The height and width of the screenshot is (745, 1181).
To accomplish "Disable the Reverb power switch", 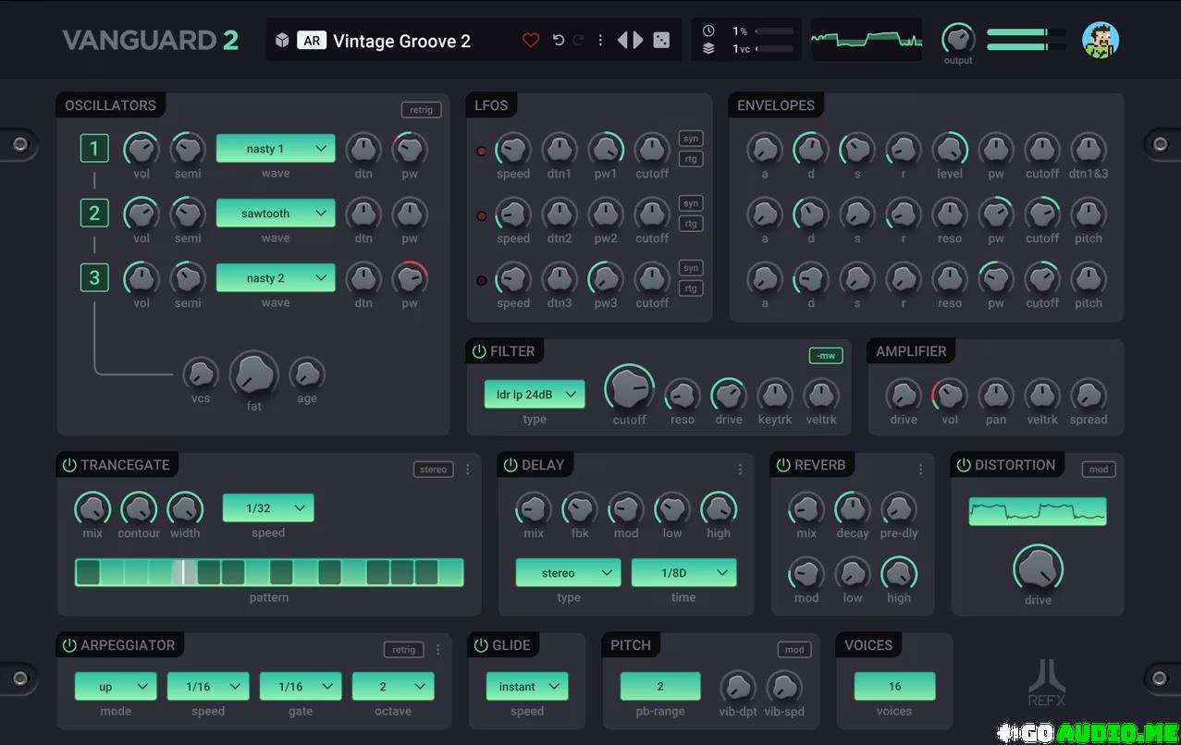I will pos(783,465).
